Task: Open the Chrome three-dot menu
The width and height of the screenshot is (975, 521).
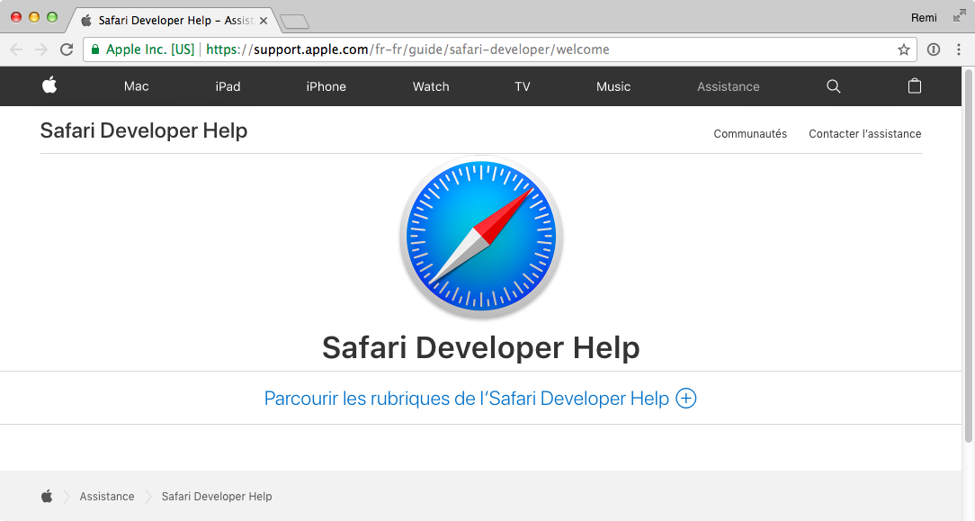Action: pyautogui.click(x=958, y=49)
